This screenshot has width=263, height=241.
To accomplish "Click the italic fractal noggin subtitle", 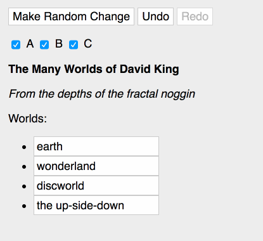I will pos(102,94).
